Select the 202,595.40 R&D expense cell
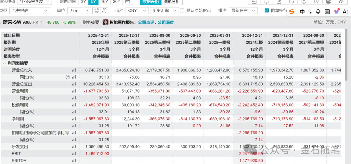Viewport: 351px width, 164px height. 129,146
